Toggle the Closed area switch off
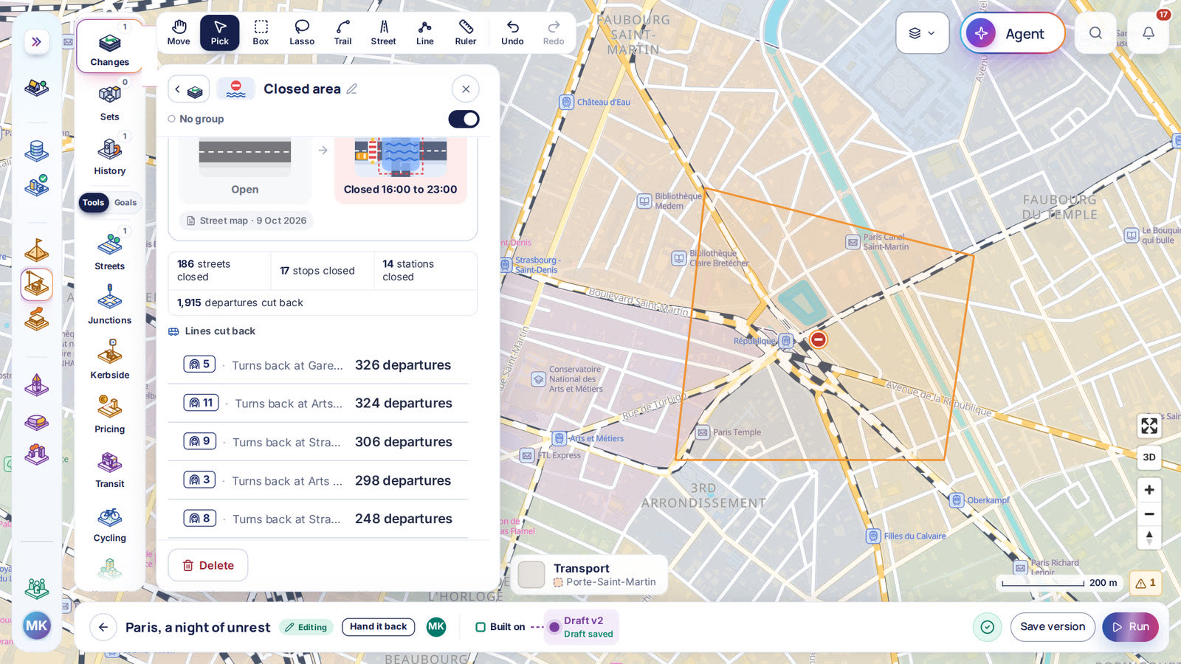The width and height of the screenshot is (1181, 664). coord(464,119)
